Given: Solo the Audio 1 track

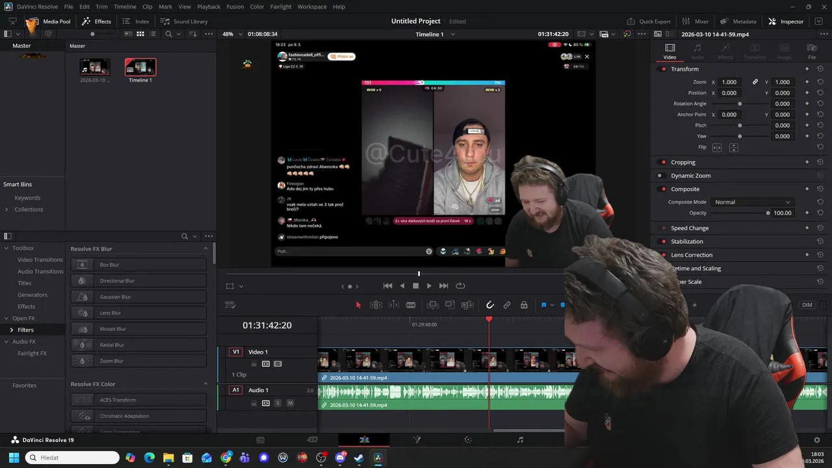Looking at the screenshot, I should point(278,404).
